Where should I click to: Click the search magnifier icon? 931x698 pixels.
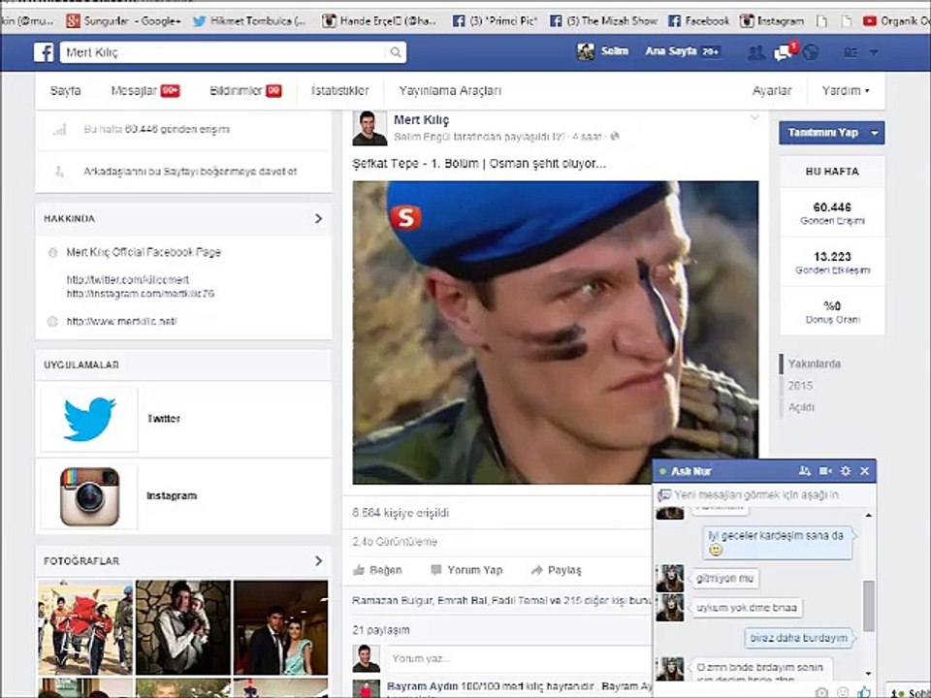coord(396,52)
